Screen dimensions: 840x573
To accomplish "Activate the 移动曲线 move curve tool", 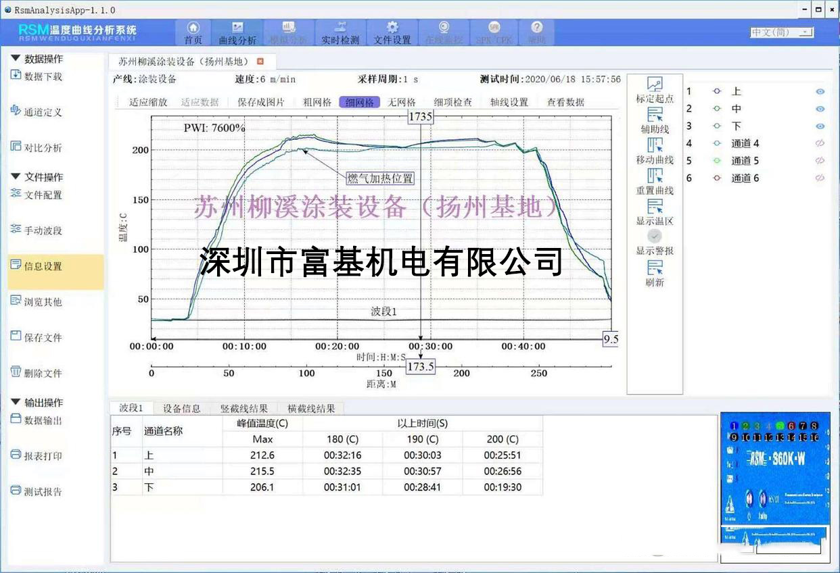I will click(x=654, y=151).
